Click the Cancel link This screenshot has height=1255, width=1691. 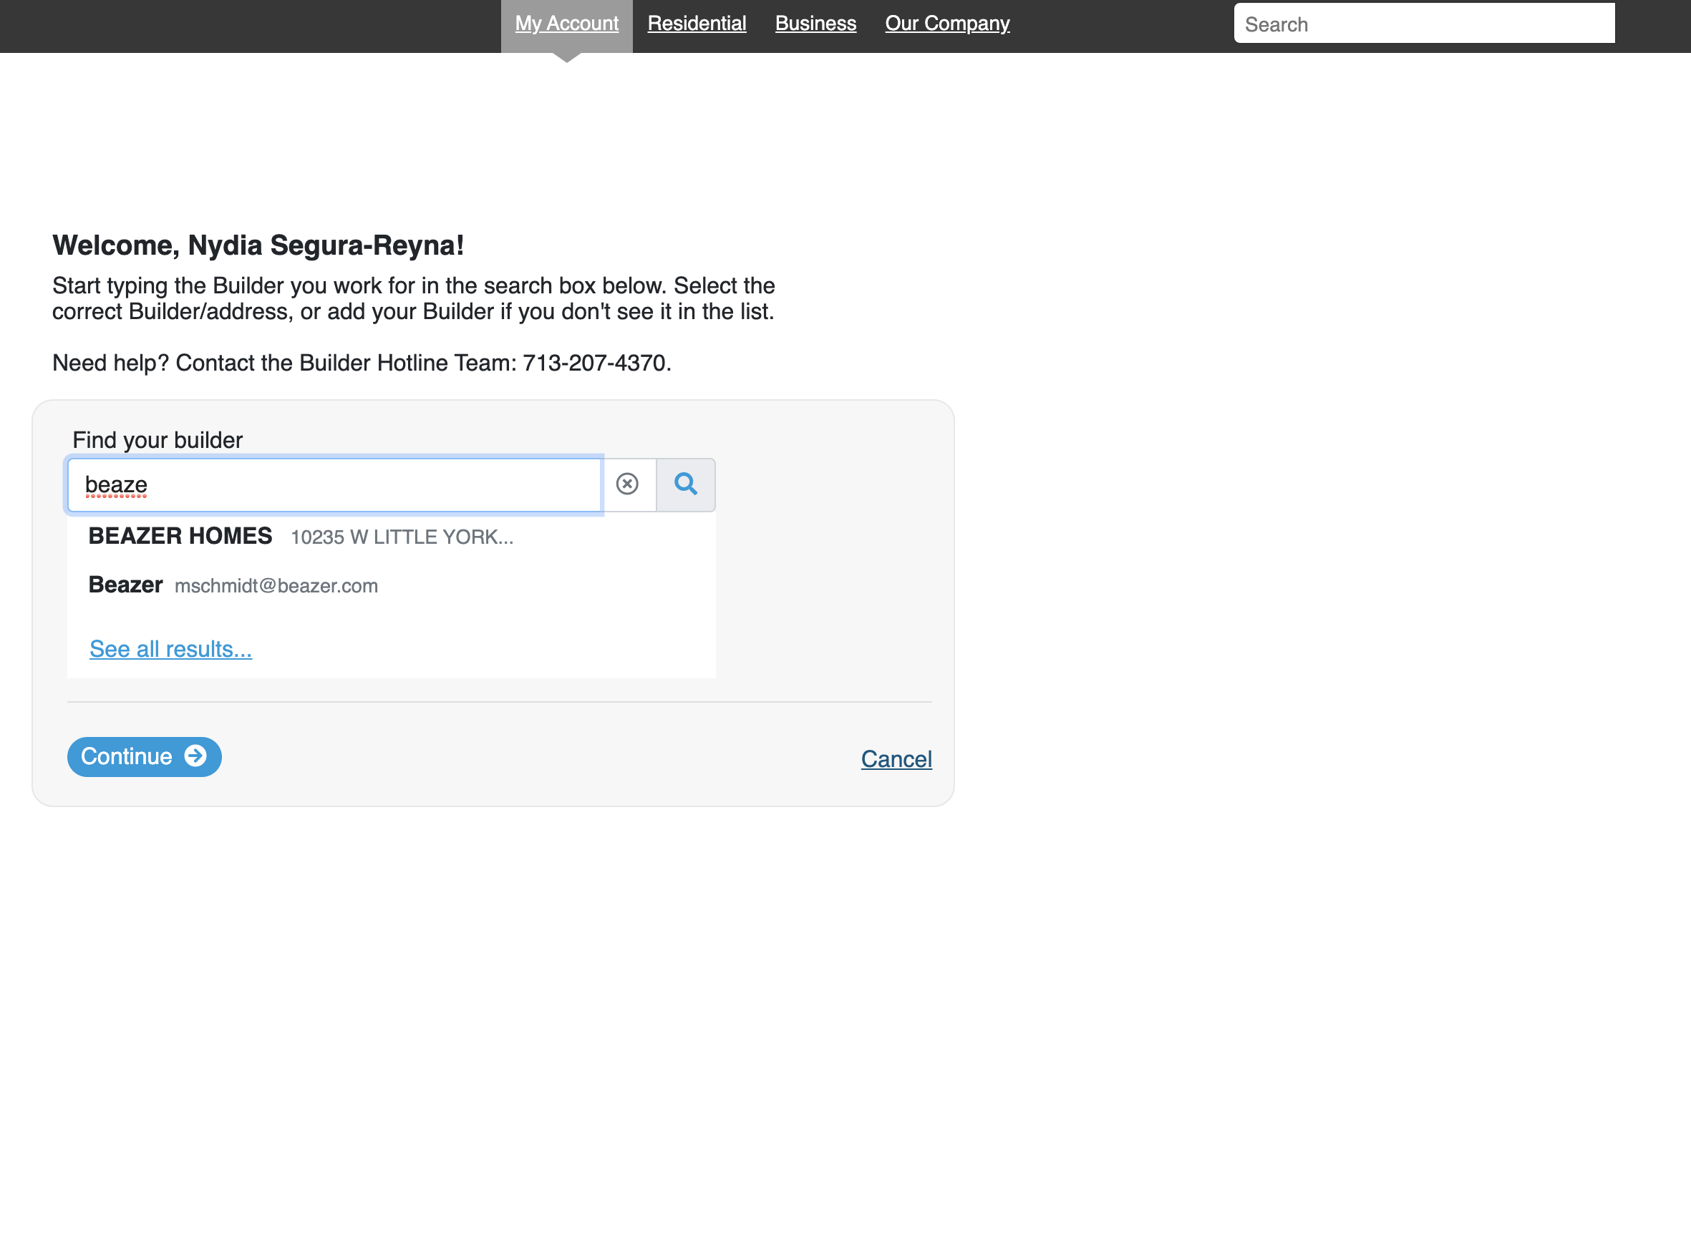[897, 759]
